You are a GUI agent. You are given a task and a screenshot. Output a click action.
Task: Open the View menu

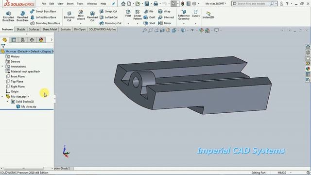click(60, 3)
